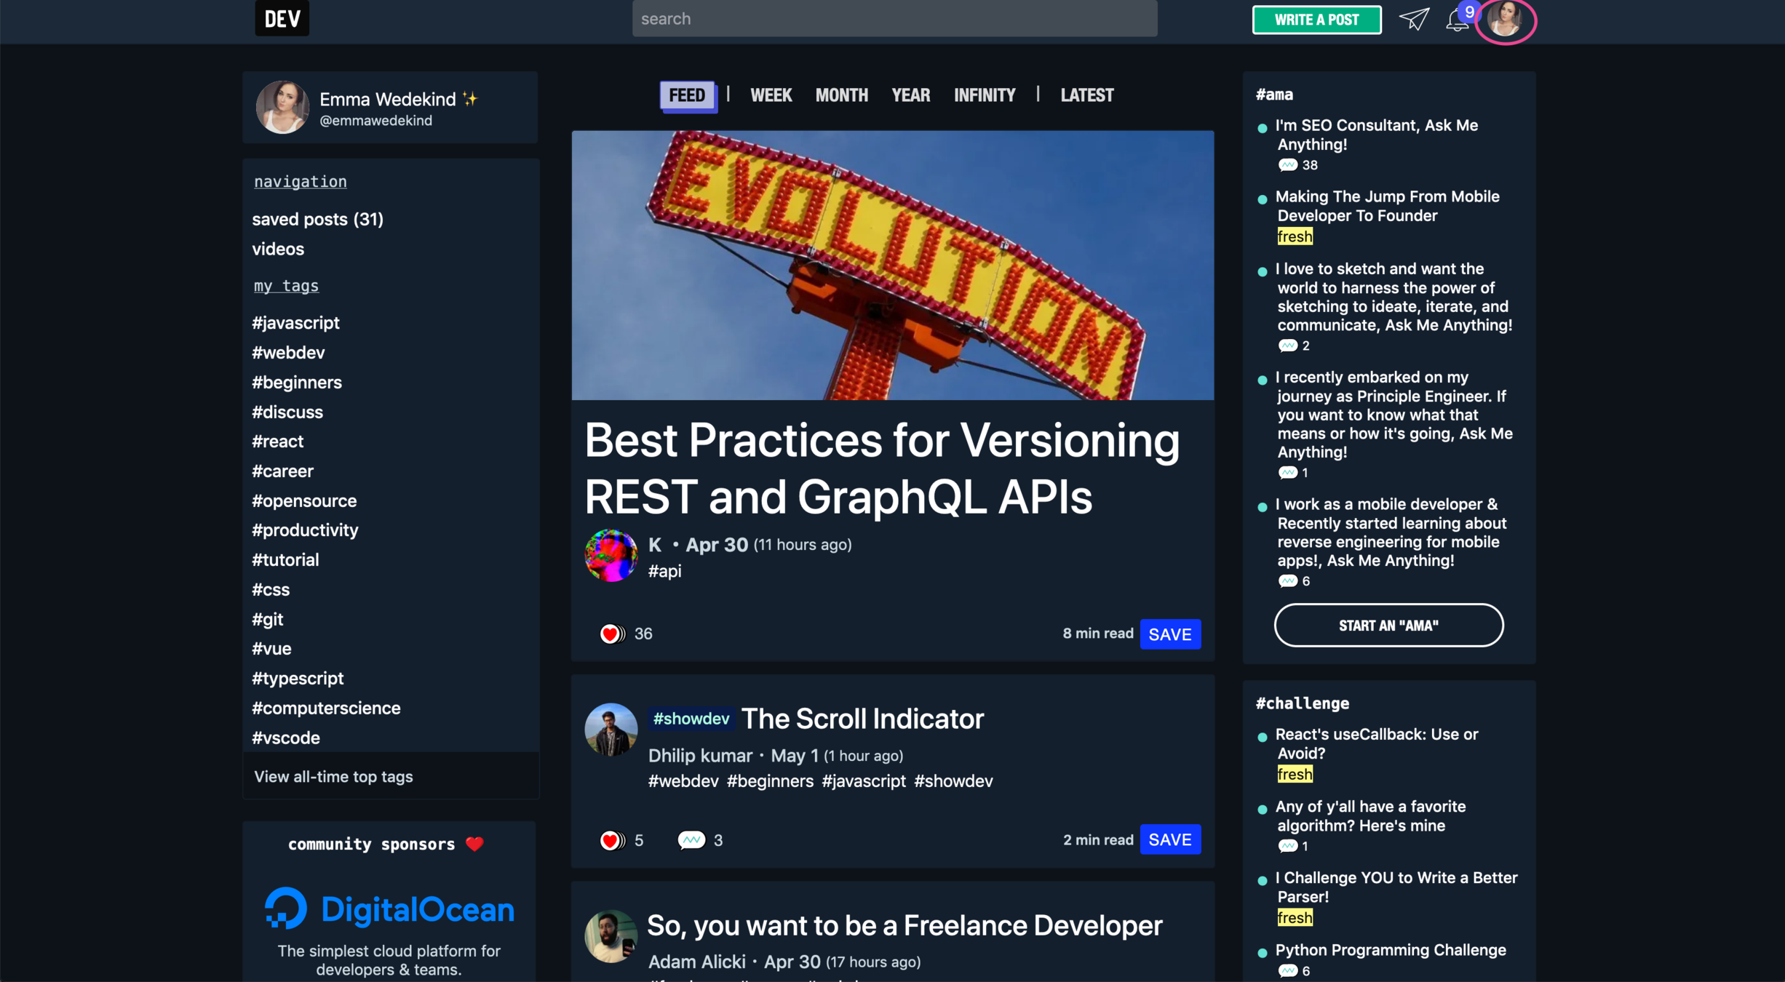Click the WRITE A POST button

coord(1316,20)
